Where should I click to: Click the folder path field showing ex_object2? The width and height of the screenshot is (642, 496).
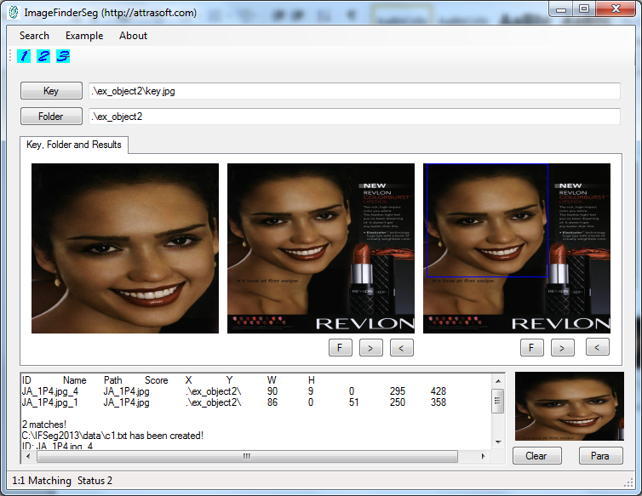pos(354,117)
